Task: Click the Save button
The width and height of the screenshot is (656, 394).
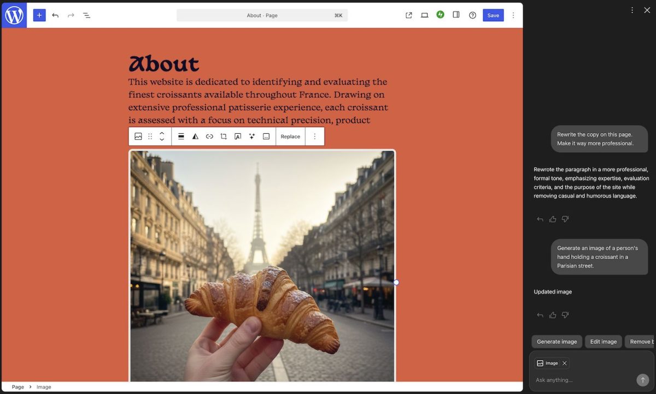Action: tap(493, 15)
